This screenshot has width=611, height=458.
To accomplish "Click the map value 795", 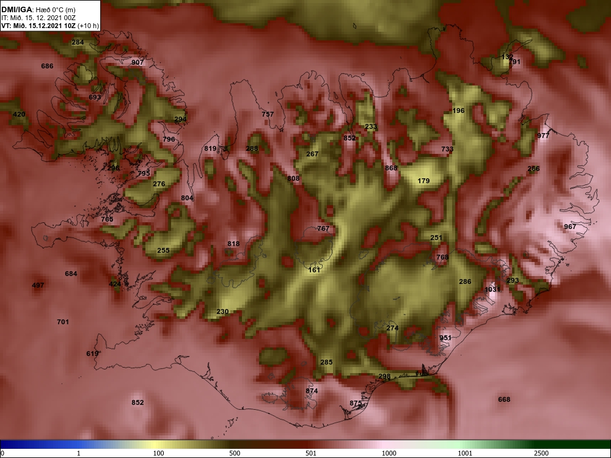I will coord(144,173).
